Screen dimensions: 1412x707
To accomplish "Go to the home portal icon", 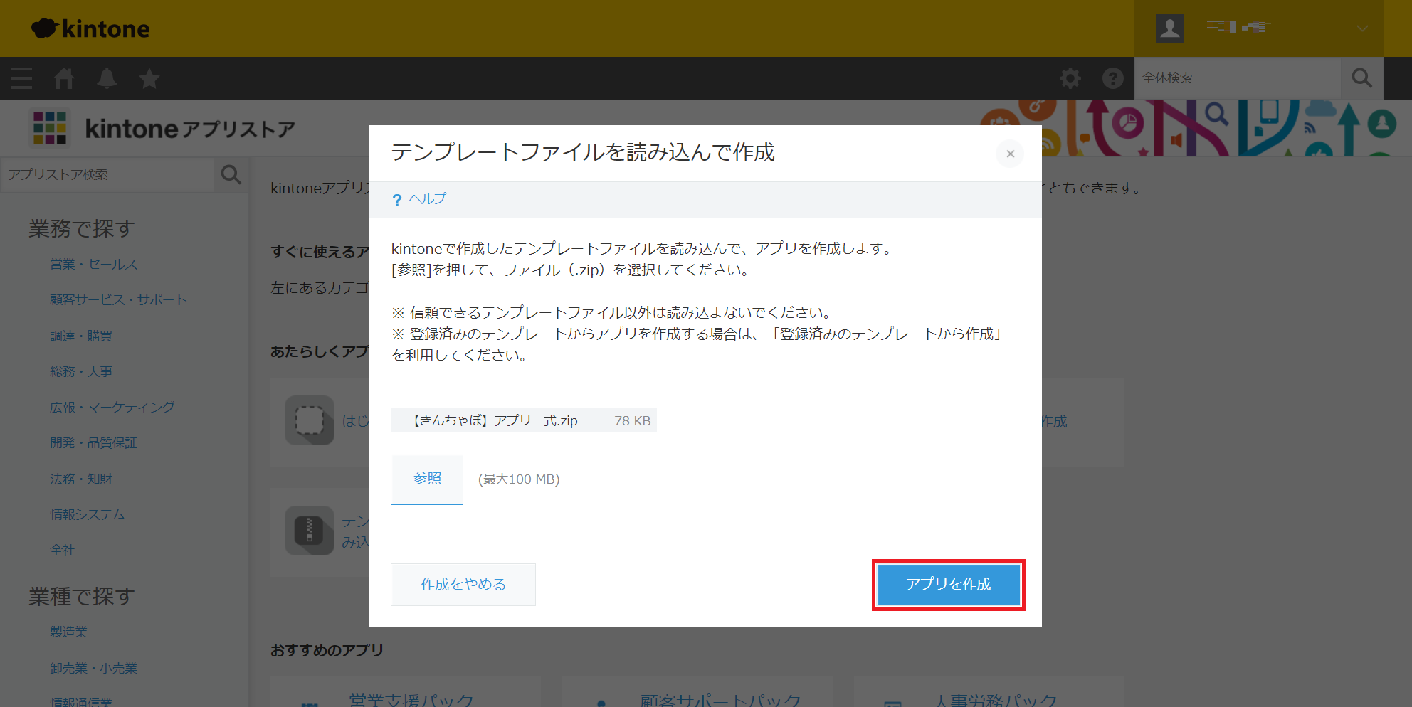I will (64, 78).
